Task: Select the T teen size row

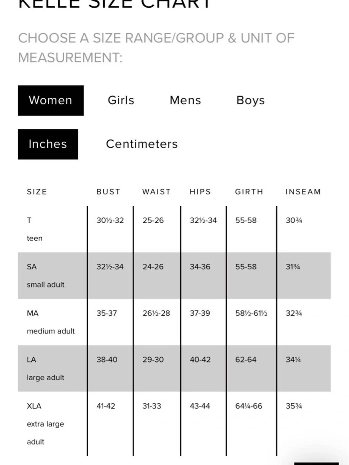Action: pyautogui.click(x=174, y=229)
